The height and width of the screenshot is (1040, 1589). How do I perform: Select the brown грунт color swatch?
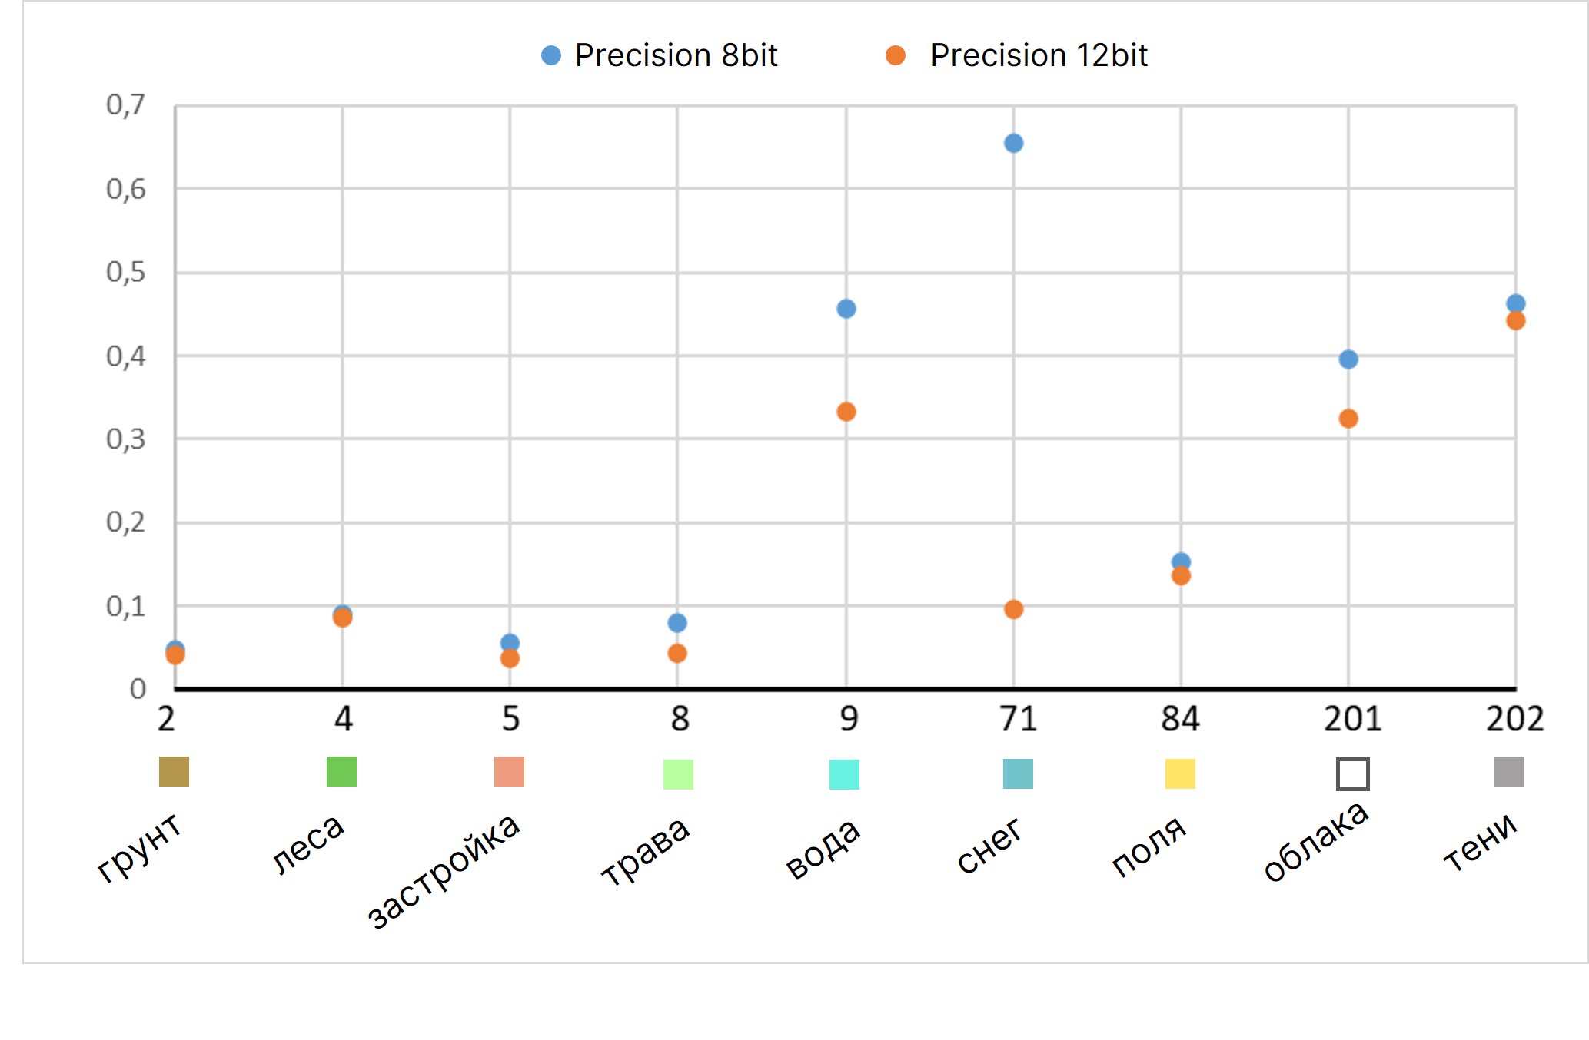coord(174,771)
